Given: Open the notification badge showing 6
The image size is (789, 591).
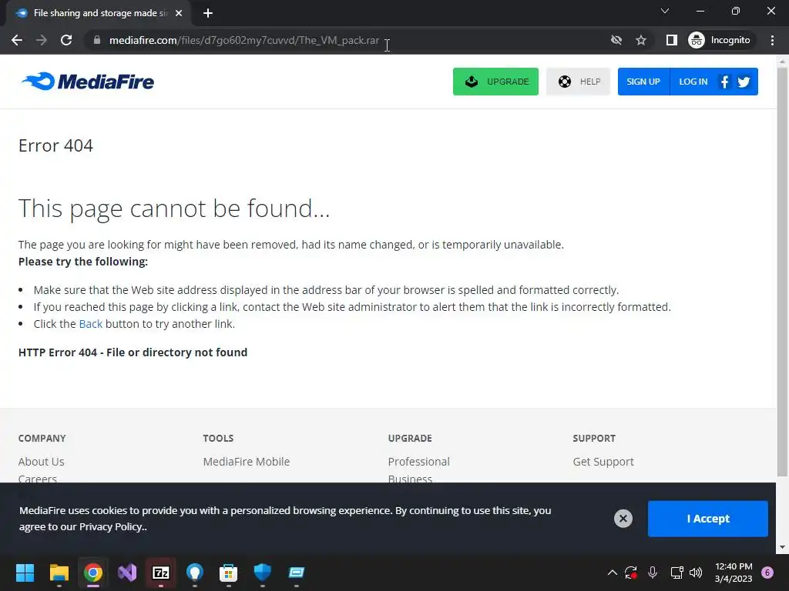Looking at the screenshot, I should (x=767, y=573).
